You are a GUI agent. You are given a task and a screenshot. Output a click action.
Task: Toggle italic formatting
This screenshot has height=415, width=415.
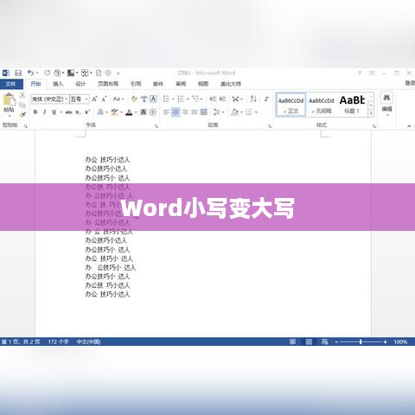point(44,112)
